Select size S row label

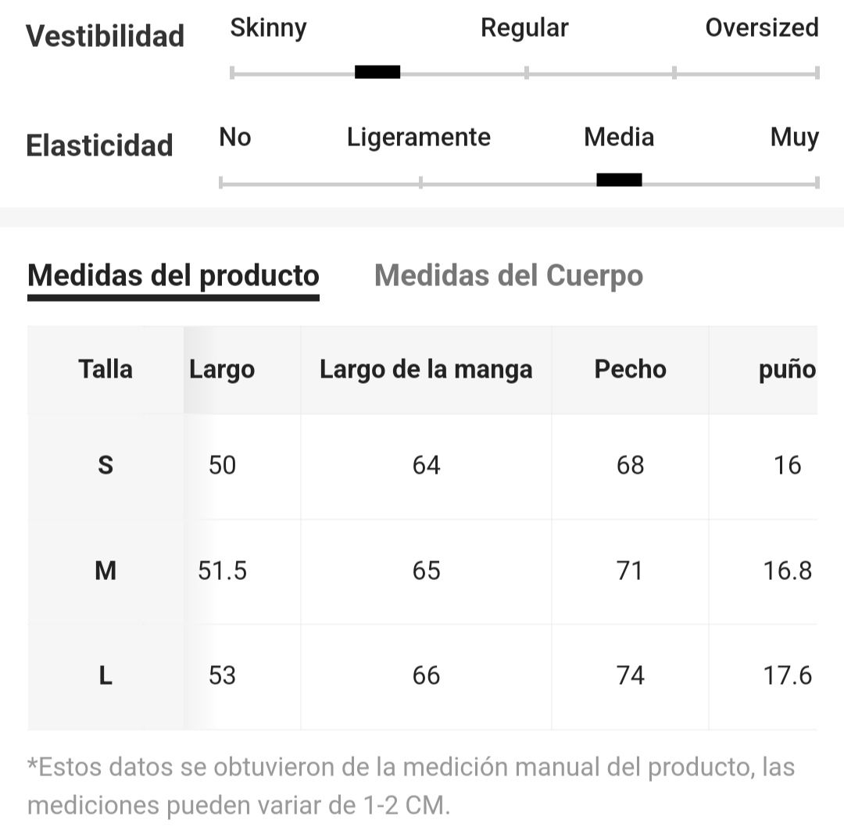point(105,464)
